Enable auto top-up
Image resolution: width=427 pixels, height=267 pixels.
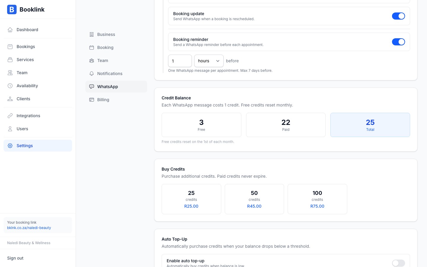(399, 263)
